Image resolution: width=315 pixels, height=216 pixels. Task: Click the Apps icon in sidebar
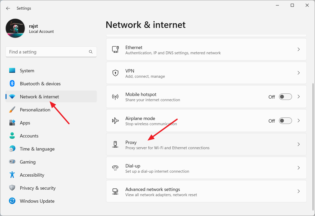point(12,123)
